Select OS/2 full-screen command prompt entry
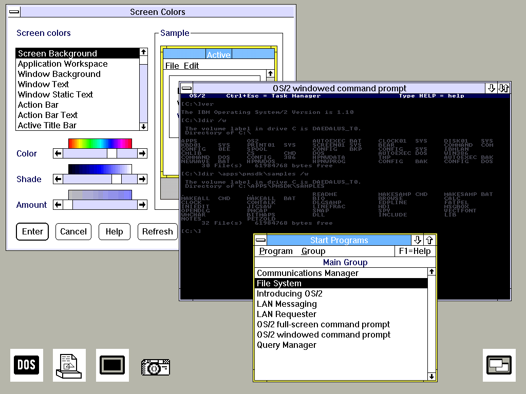526x394 pixels. 341,324
